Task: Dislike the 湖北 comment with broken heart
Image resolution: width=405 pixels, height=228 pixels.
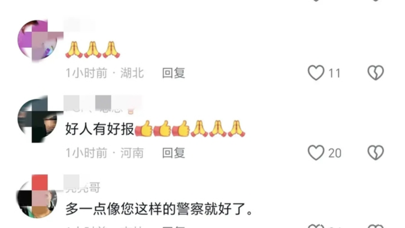Action: pos(376,73)
